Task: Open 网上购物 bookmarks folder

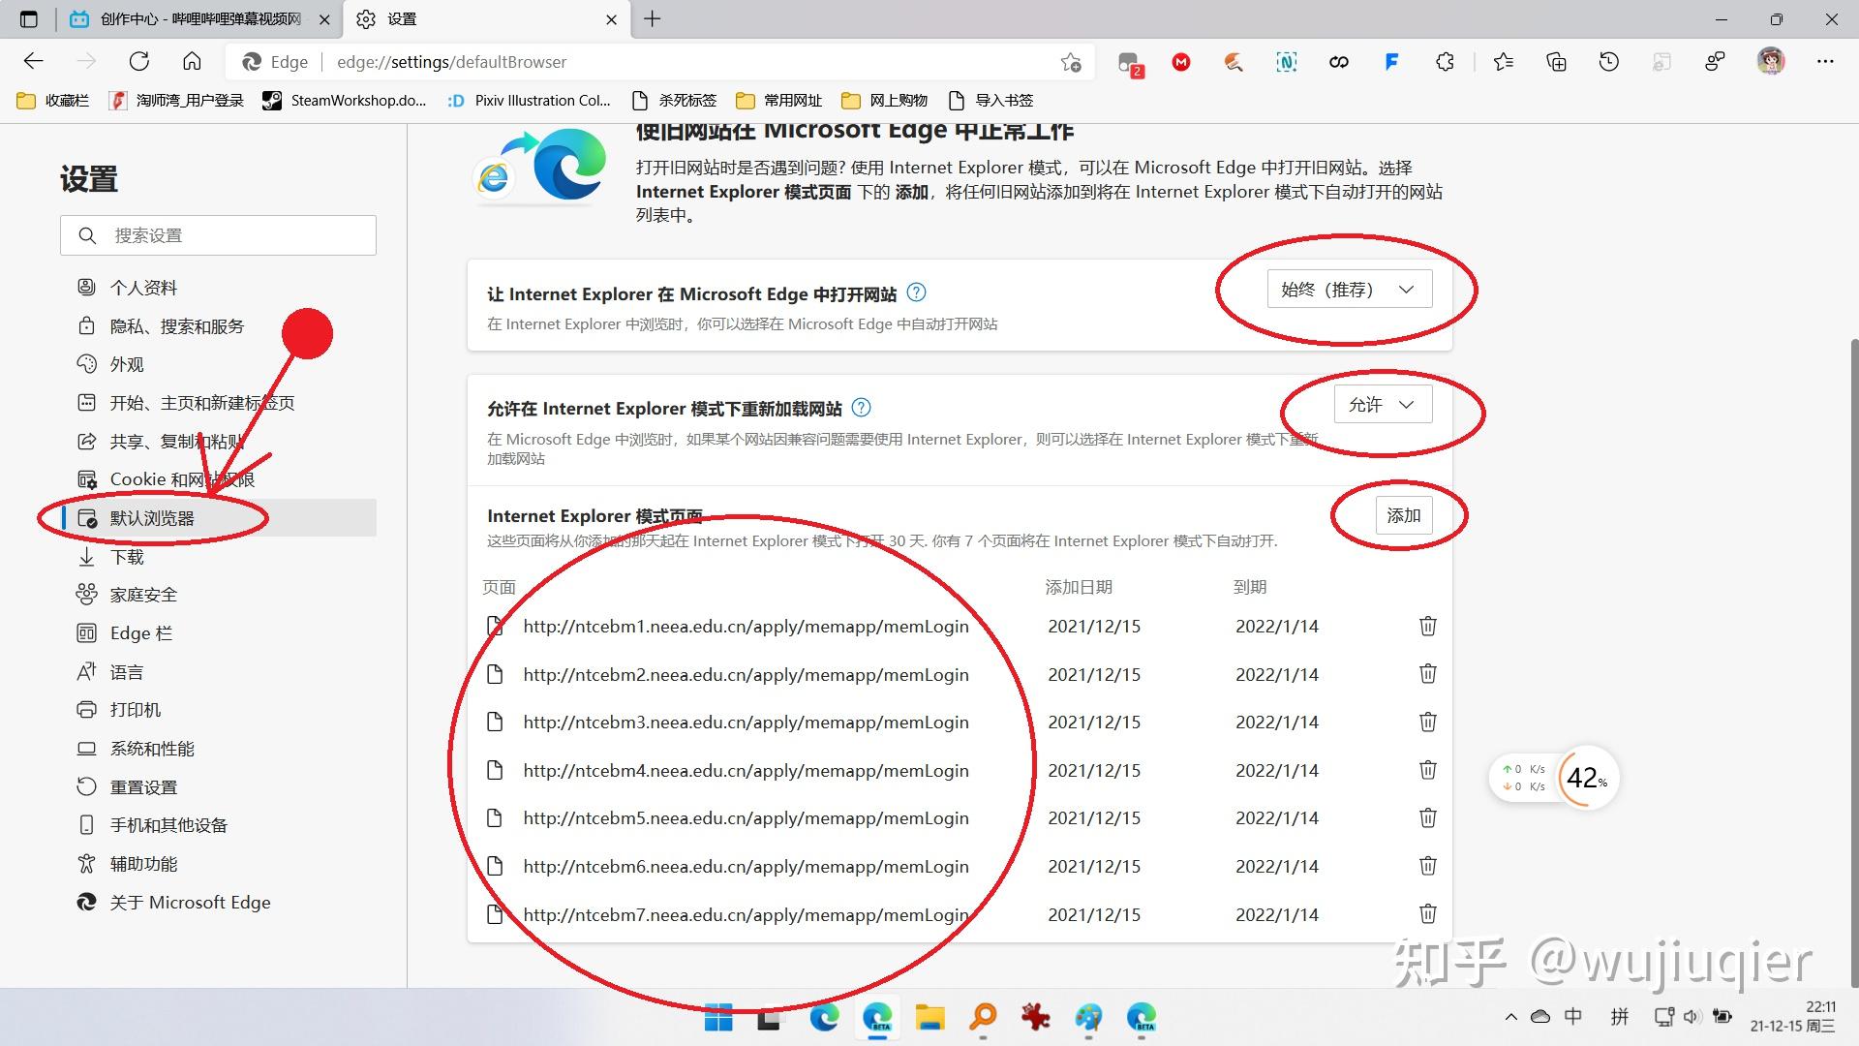Action: click(x=885, y=100)
